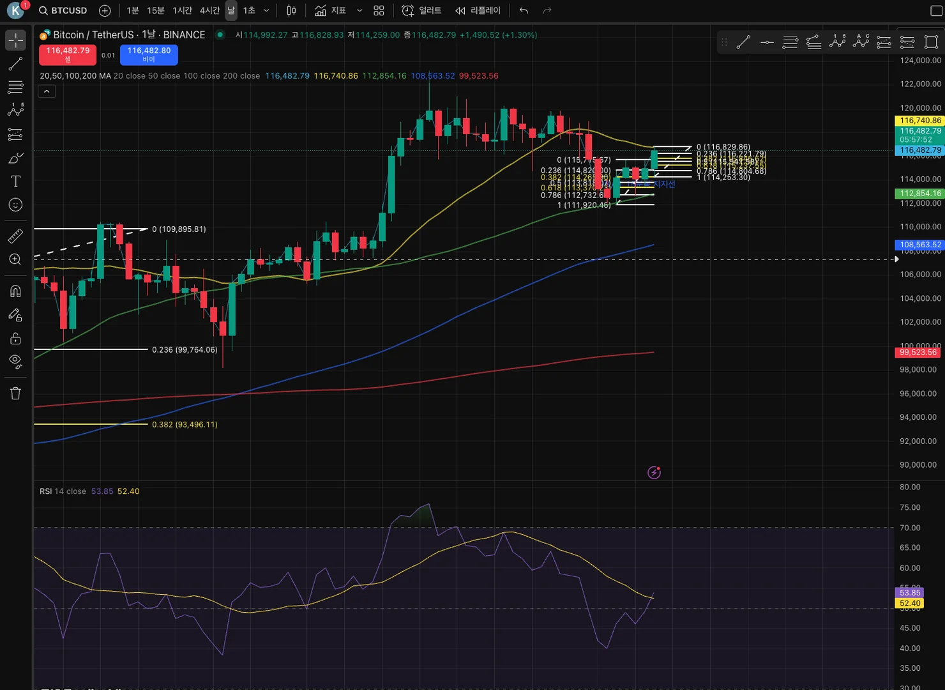This screenshot has width=945, height=690.
Task: Toggle fullscreen square icon at top right
Action: (x=936, y=10)
